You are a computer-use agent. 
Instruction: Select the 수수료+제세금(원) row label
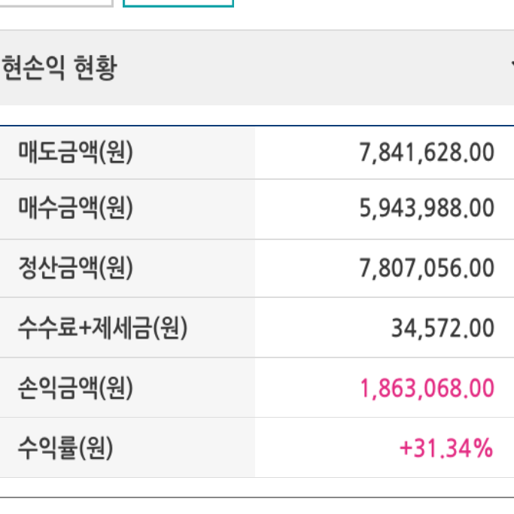(x=103, y=328)
